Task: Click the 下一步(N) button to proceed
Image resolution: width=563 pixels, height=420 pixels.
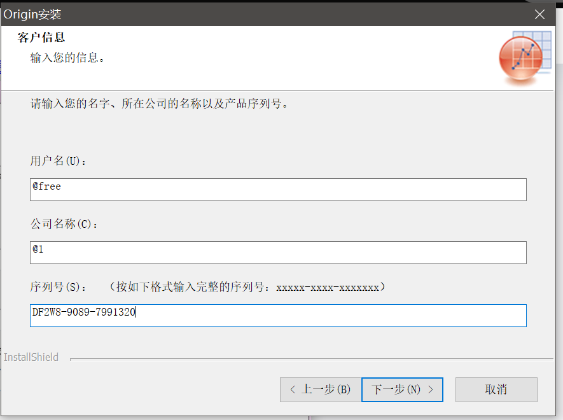Action: (402, 389)
